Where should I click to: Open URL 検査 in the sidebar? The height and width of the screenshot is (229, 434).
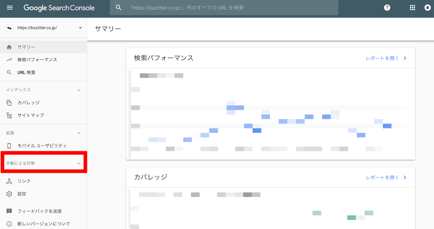(x=43, y=72)
